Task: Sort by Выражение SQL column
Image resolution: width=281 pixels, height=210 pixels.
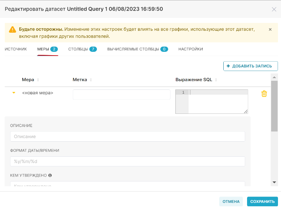Action: tap(216, 80)
